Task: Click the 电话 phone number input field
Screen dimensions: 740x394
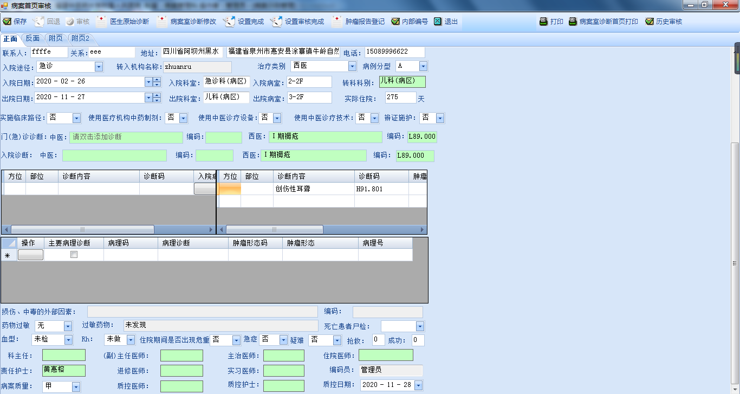Action: (394, 52)
